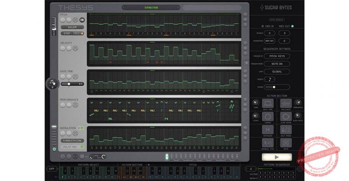
Task: Open the Root Key transpose selector
Action: coord(269,41)
